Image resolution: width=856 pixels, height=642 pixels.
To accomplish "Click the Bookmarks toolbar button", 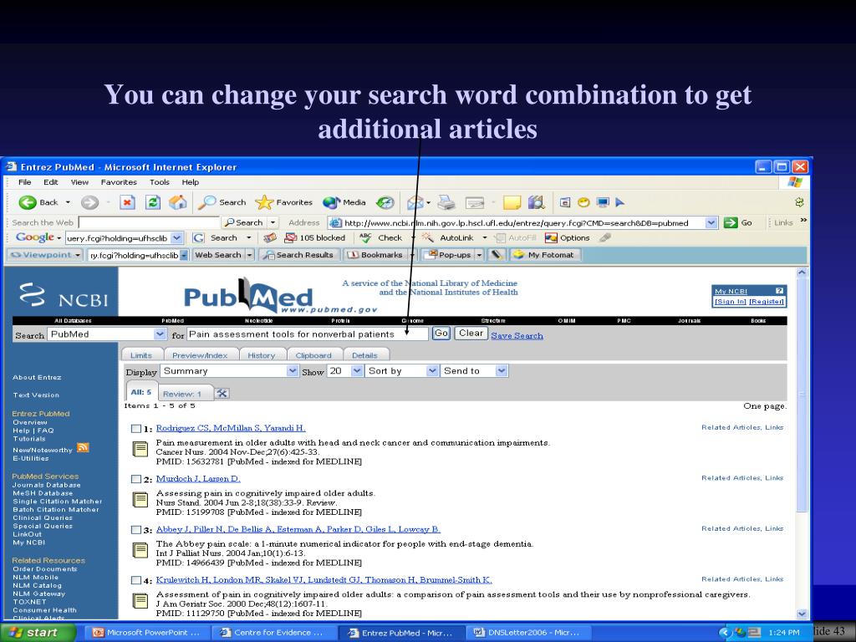I will [375, 255].
